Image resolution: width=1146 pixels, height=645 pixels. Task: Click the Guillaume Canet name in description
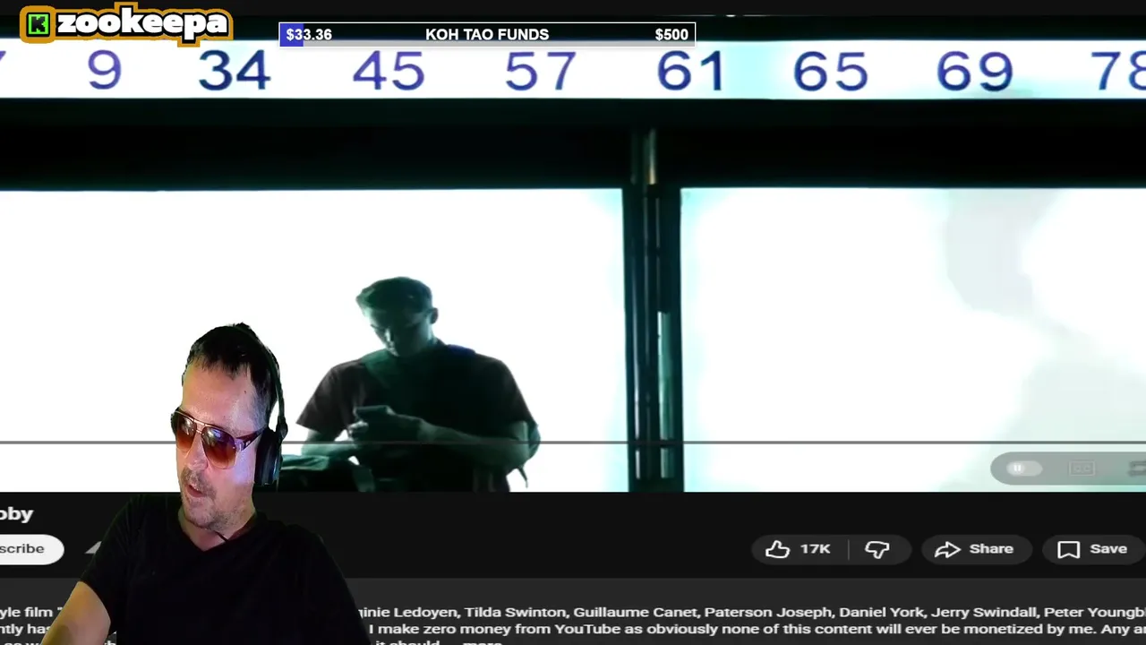635,613
